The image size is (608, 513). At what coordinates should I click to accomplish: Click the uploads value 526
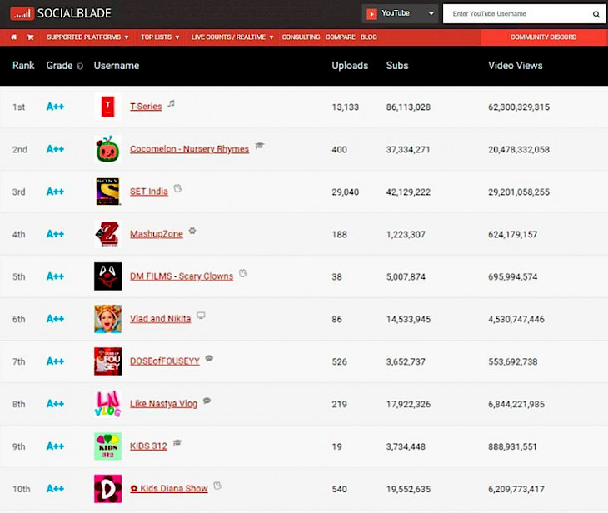pos(339,361)
